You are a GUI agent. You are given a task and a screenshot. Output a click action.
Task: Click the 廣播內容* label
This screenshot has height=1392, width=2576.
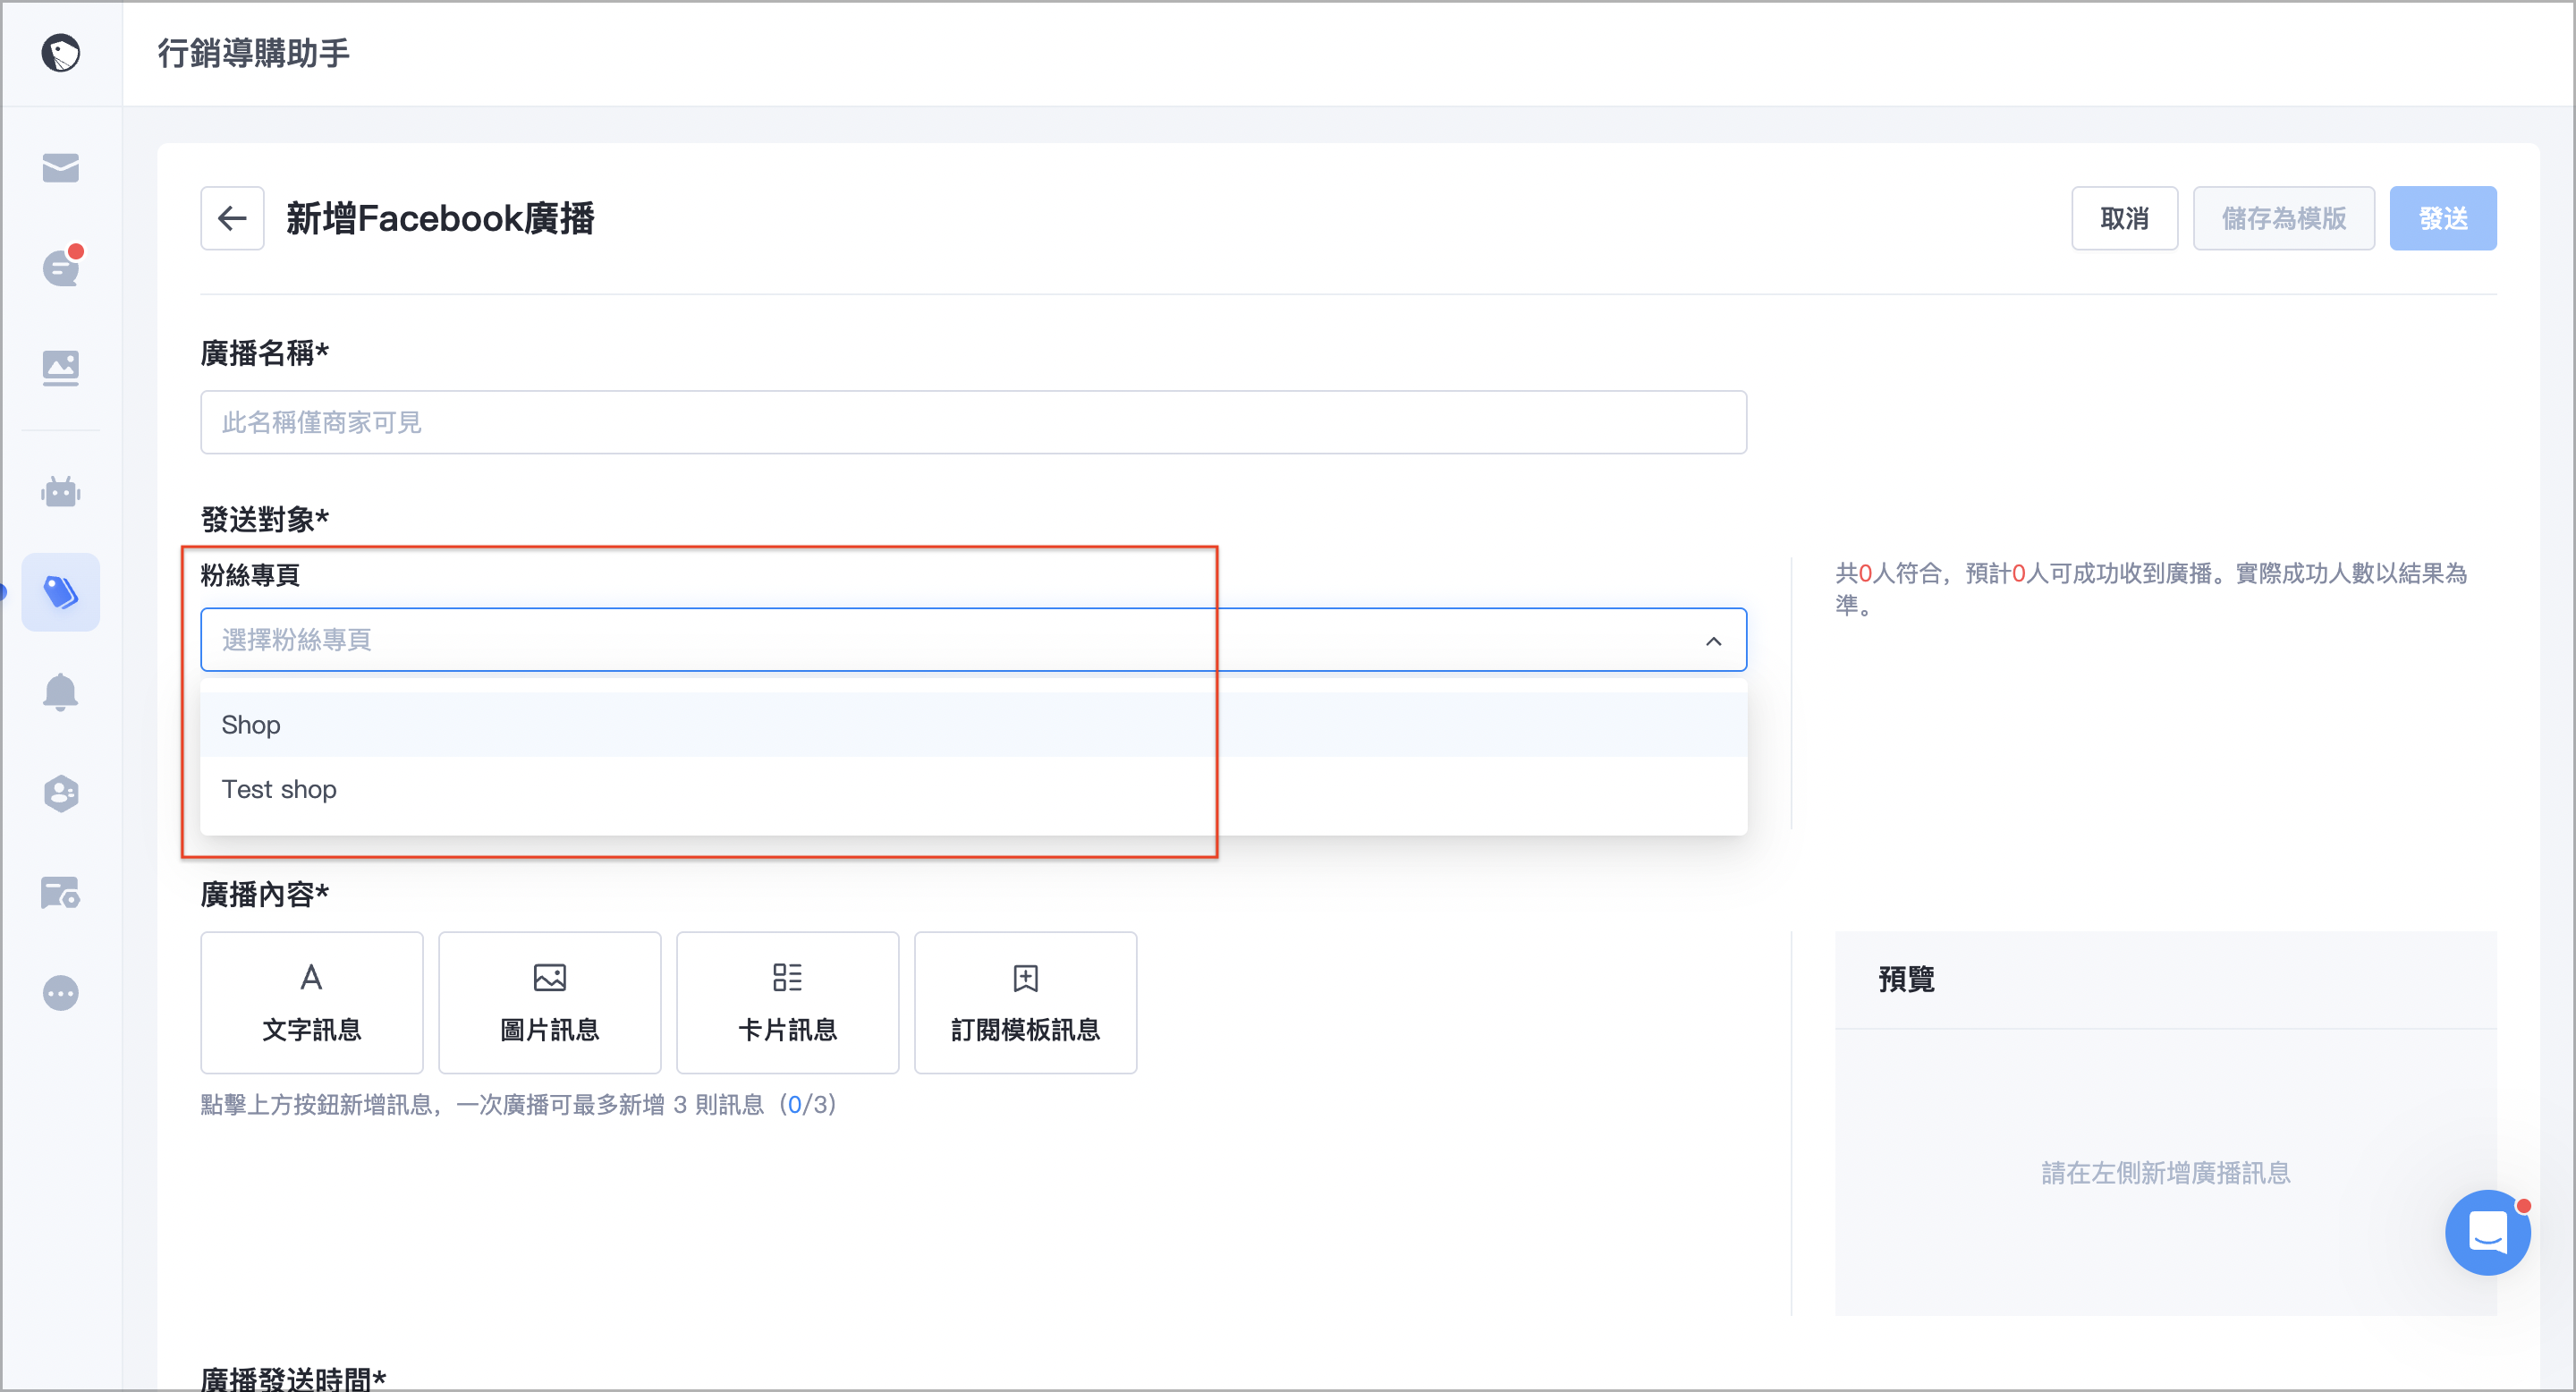click(x=265, y=894)
